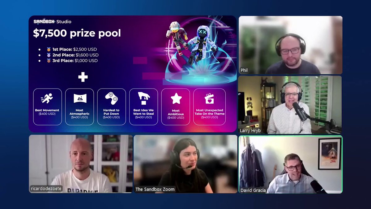The image size is (371, 209).
Task: Click the large white plus sign
Action: coord(83,77)
